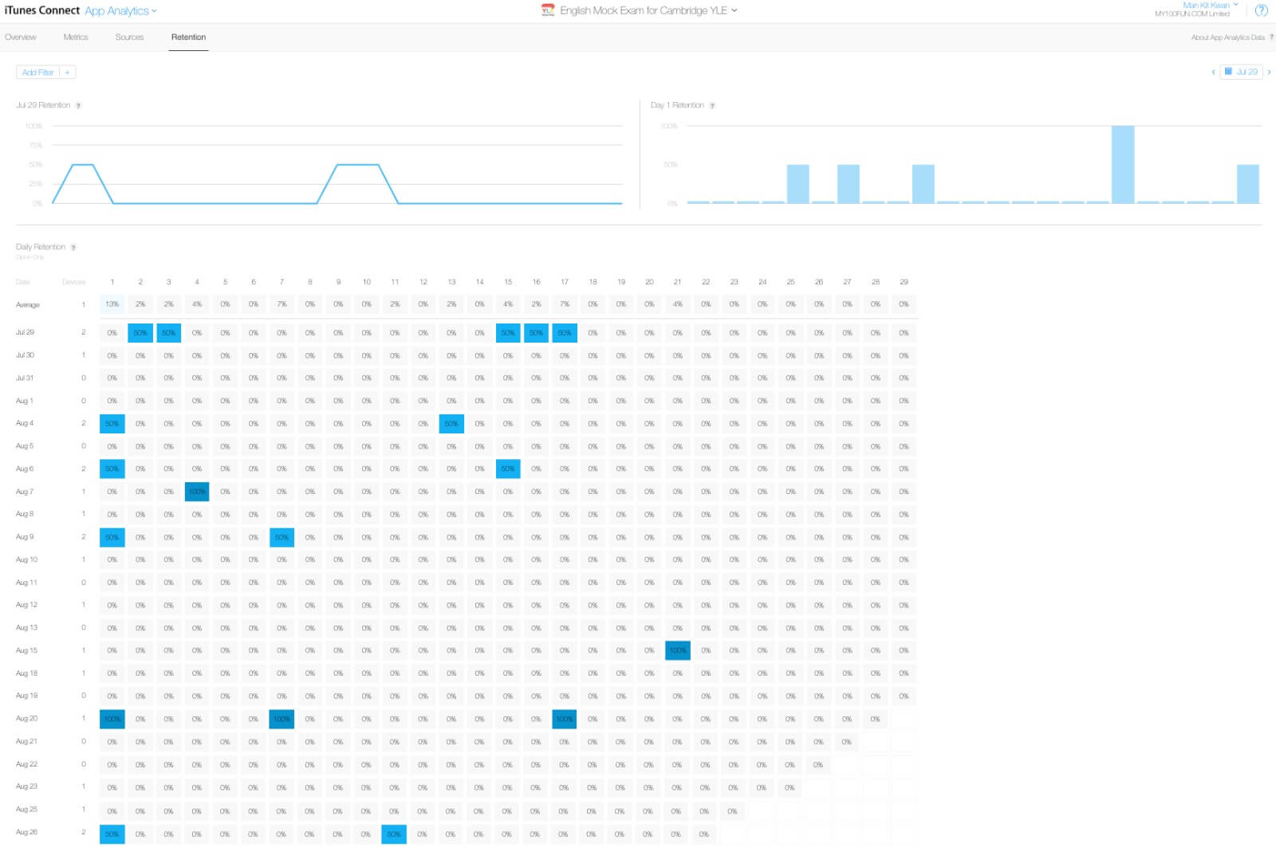Switch to the Metrics tab
Viewport: 1276px width, 847px height.
click(x=76, y=37)
